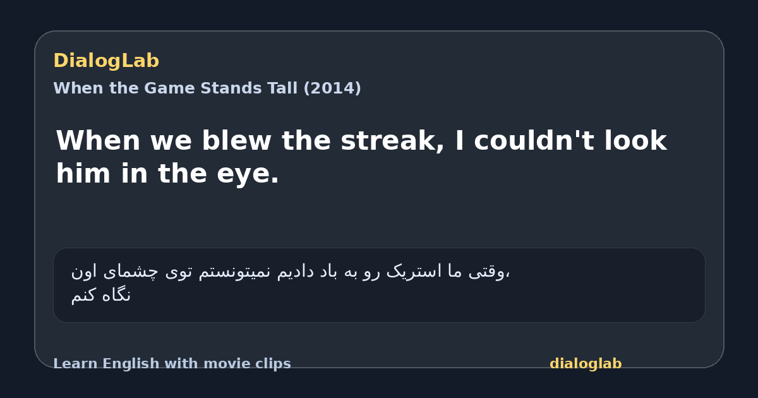This screenshot has height=398, width=758.
Task: Click the Persian word "استریک" in translation
Action: tap(415, 272)
